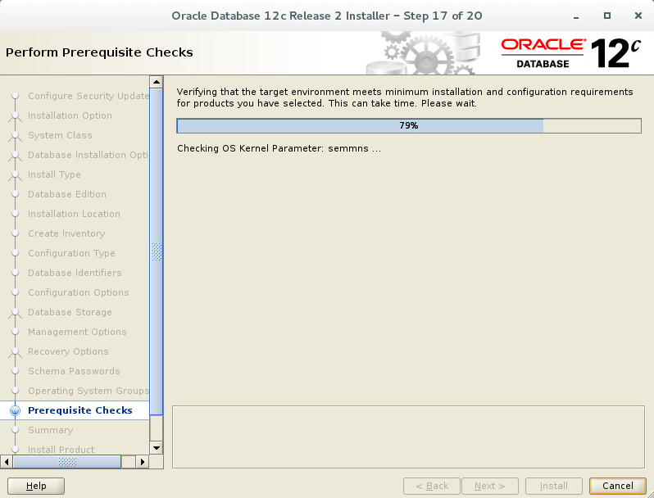Select Database Storage step

click(70, 312)
